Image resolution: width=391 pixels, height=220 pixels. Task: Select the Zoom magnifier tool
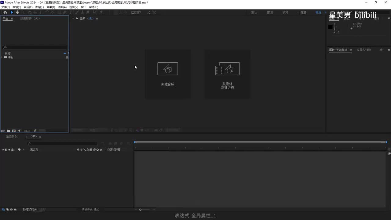23,13
